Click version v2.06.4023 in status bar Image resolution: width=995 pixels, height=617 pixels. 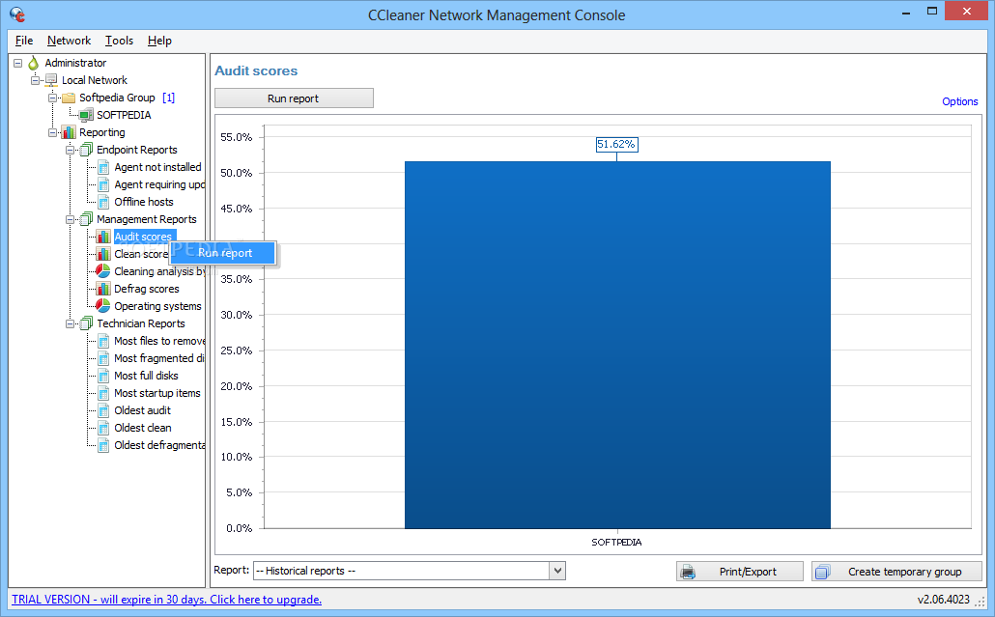pos(943,600)
